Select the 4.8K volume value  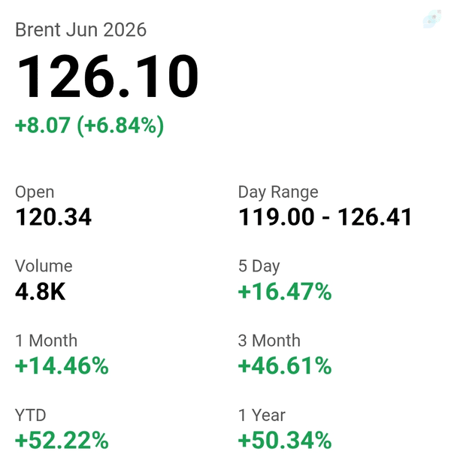[x=40, y=292]
